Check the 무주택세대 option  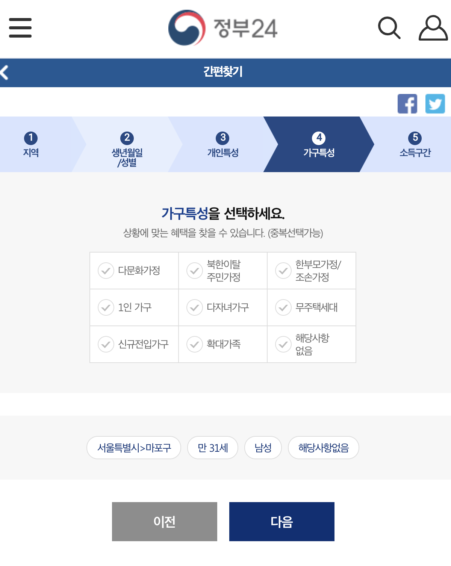pos(312,307)
